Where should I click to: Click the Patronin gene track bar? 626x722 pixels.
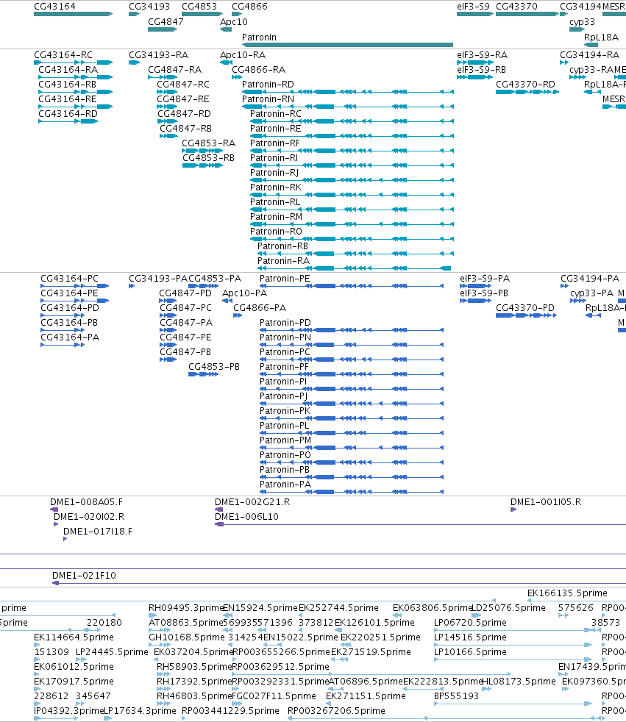pos(347,45)
